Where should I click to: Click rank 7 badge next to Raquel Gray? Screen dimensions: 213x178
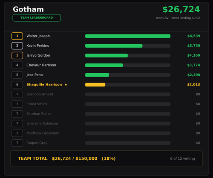17,143
